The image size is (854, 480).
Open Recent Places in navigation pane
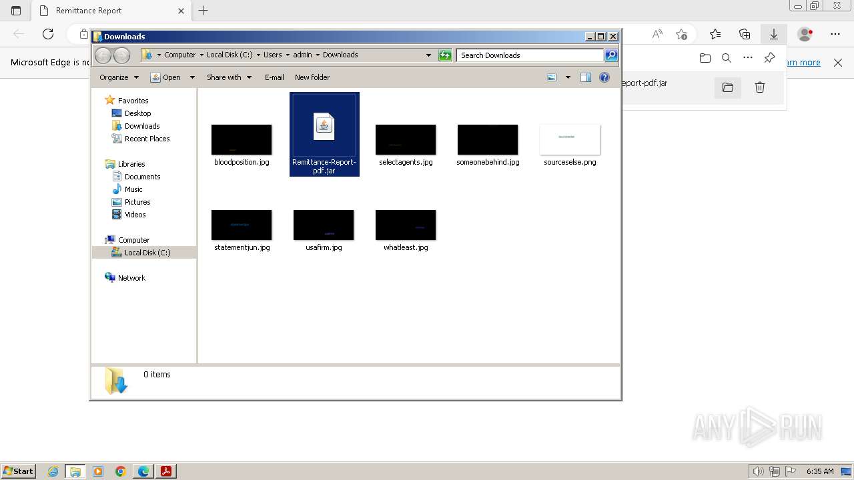coord(147,139)
